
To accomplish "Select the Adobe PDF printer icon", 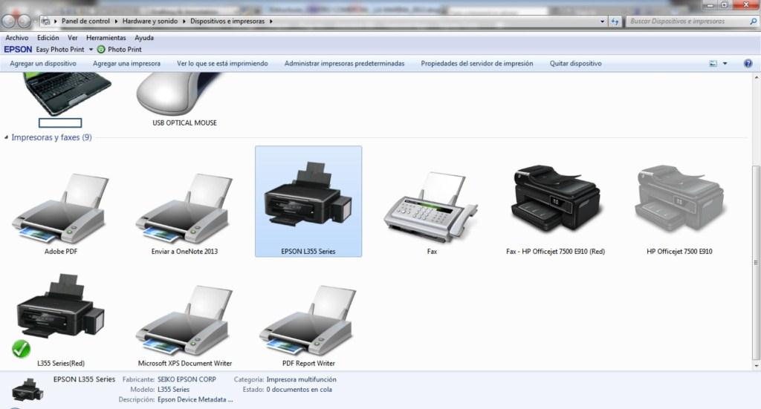I will (60, 209).
